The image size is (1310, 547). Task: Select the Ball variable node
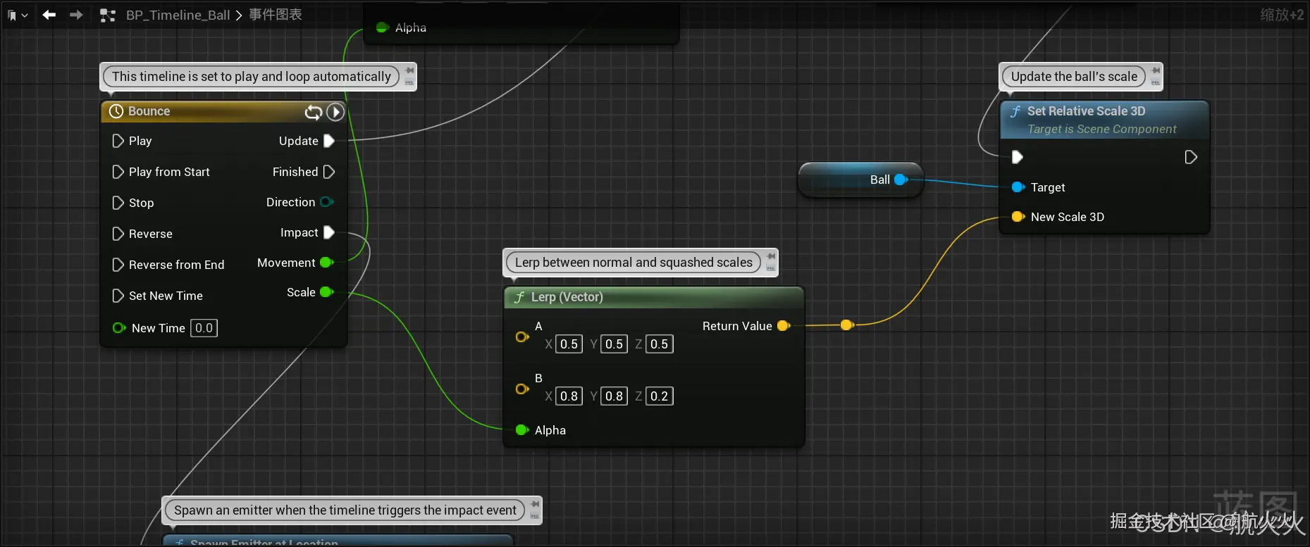[x=860, y=180]
